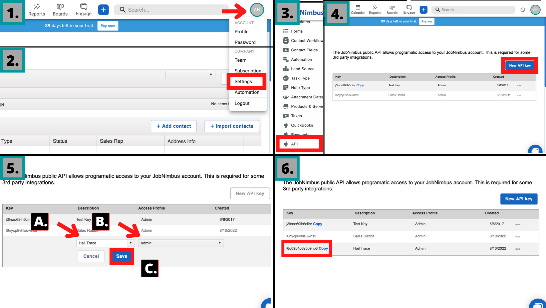Copy the Test Key API key in step 6

click(x=318, y=224)
